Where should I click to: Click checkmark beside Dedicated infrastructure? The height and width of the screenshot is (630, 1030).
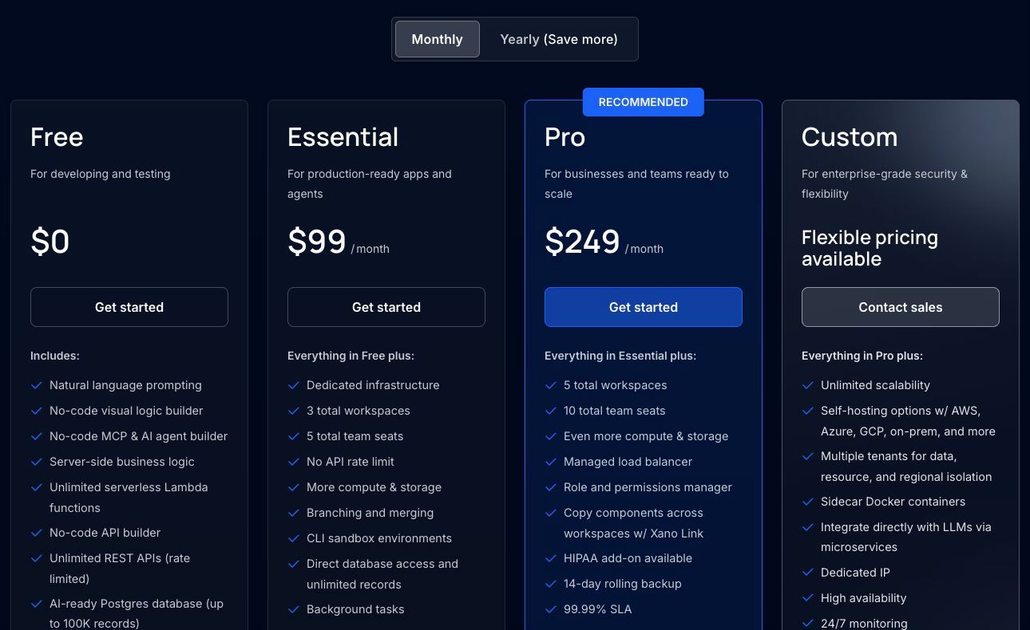pyautogui.click(x=293, y=385)
